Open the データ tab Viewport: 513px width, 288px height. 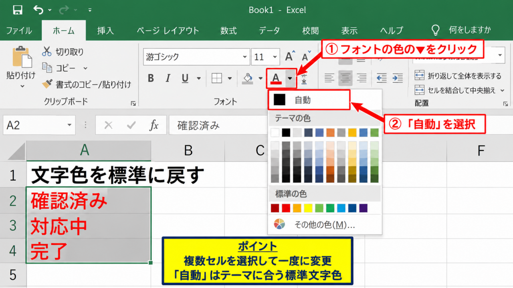(x=269, y=30)
